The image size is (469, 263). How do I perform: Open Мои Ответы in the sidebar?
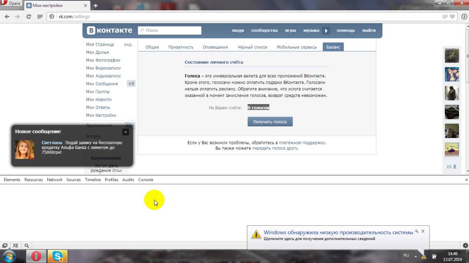point(98,107)
